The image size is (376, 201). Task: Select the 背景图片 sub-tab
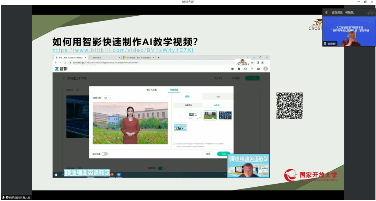(x=188, y=105)
